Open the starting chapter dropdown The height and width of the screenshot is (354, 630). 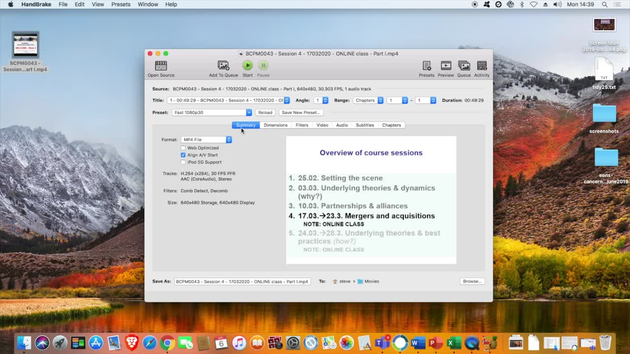tap(398, 100)
